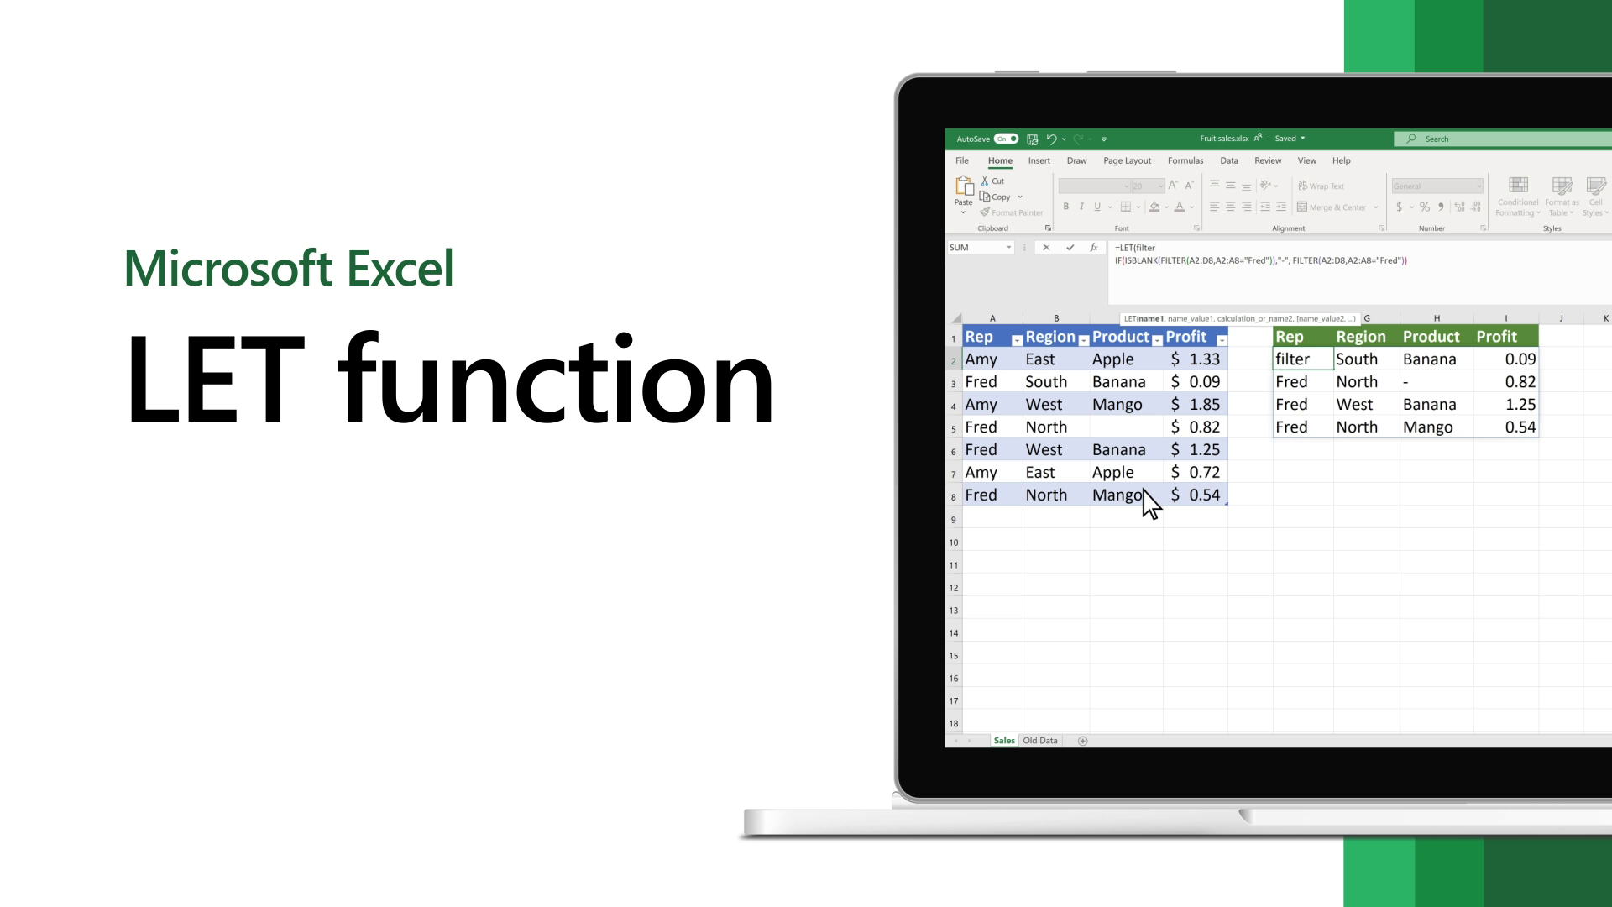Select the Percent style icon
This screenshot has width=1612, height=907.
click(1425, 207)
